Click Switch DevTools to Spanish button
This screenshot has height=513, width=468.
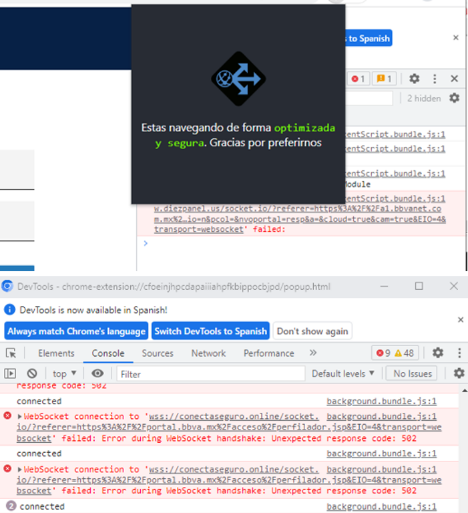pos(210,331)
